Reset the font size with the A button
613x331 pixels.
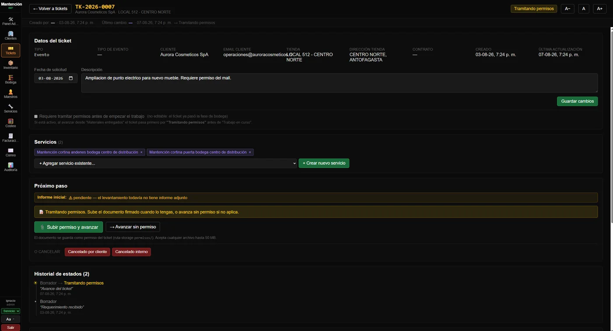[584, 9]
